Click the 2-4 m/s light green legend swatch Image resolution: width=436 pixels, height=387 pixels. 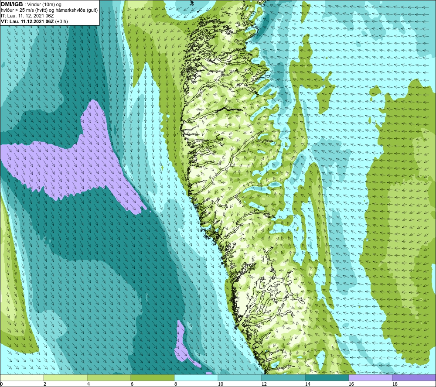65,377
